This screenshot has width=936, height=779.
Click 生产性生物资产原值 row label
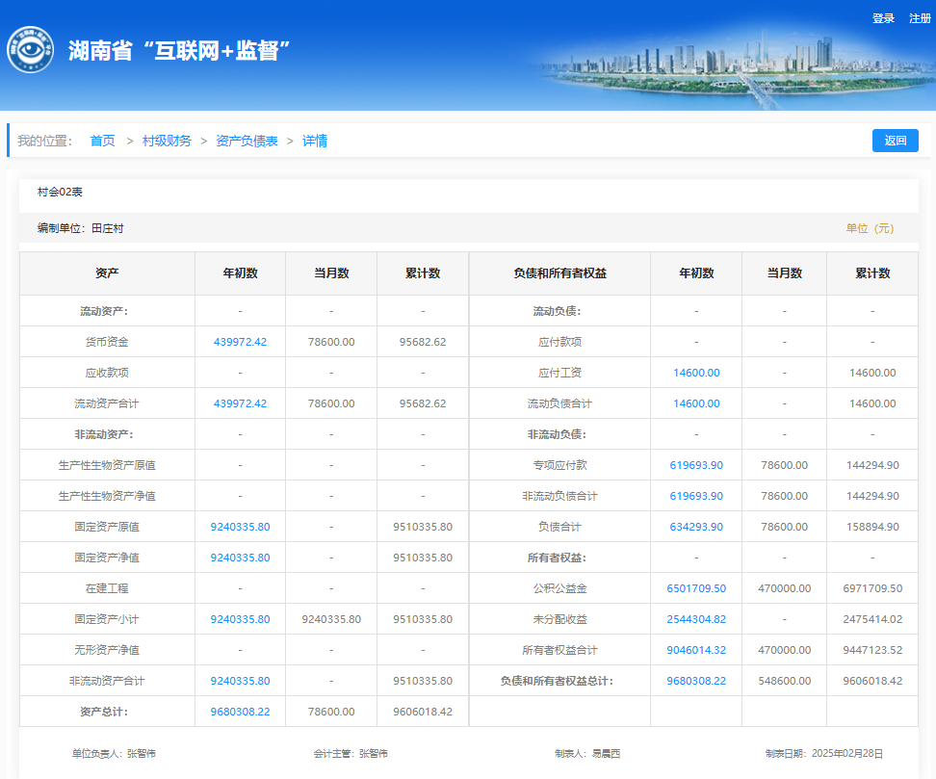click(x=107, y=466)
